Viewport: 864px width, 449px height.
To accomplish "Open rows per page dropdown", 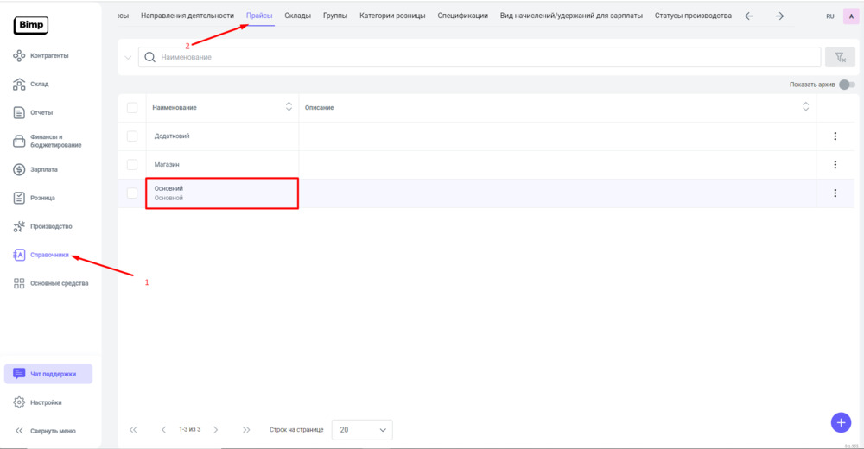I will (x=362, y=429).
